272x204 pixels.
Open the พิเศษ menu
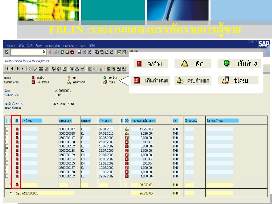tap(39, 46)
